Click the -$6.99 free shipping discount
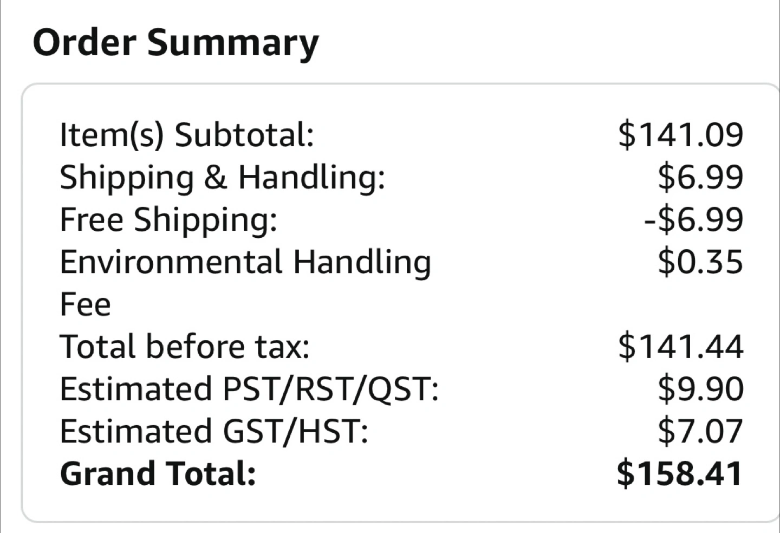This screenshot has height=533, width=780. click(693, 219)
